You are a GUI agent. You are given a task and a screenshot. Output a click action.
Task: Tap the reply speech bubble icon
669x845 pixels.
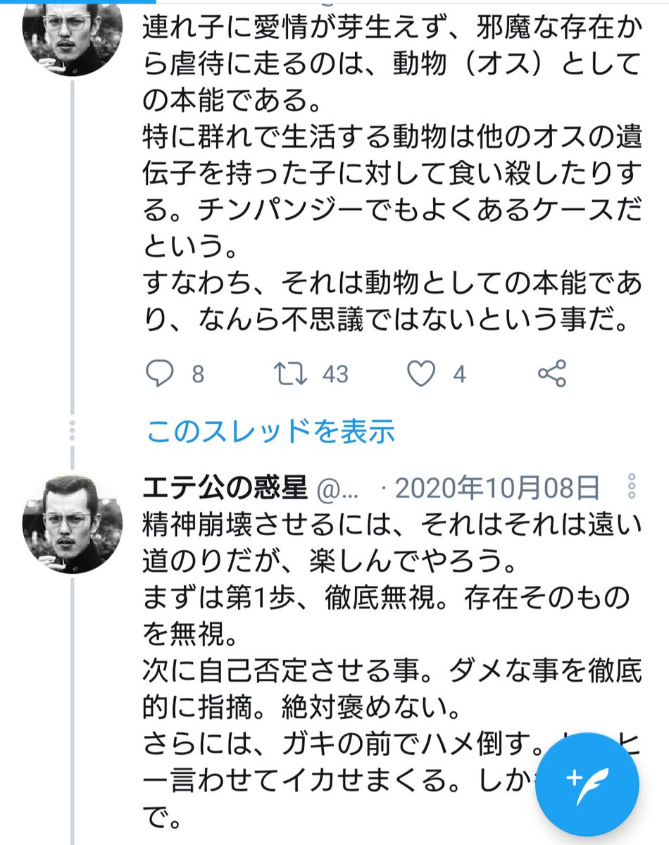click(x=161, y=374)
